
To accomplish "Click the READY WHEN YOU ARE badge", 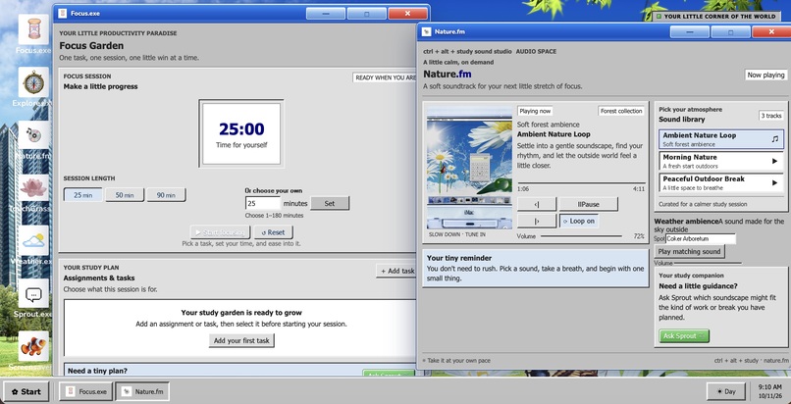I will click(386, 77).
